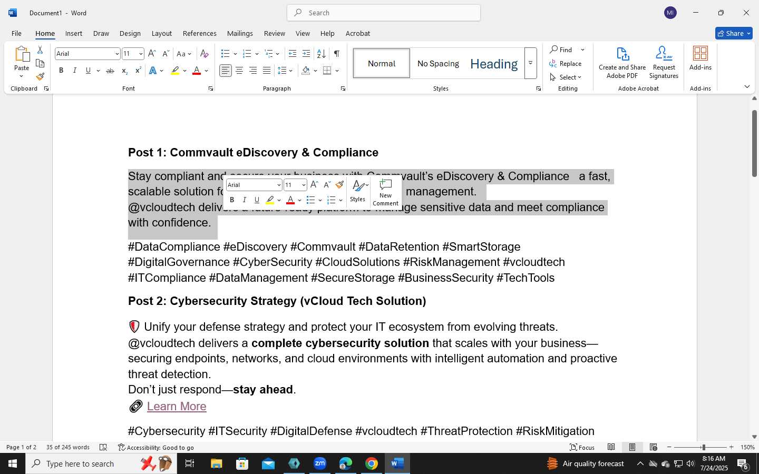
Task: Open the Paste options arrow
Action: (21, 76)
